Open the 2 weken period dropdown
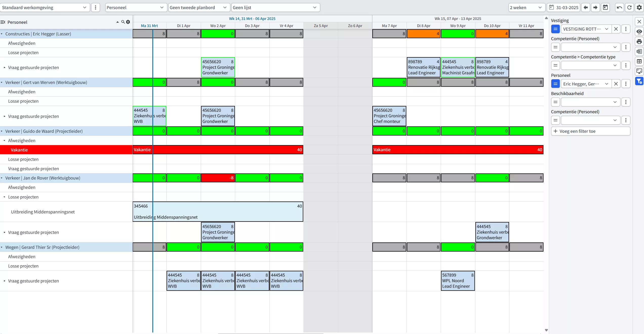The width and height of the screenshot is (644, 334). coord(526,8)
